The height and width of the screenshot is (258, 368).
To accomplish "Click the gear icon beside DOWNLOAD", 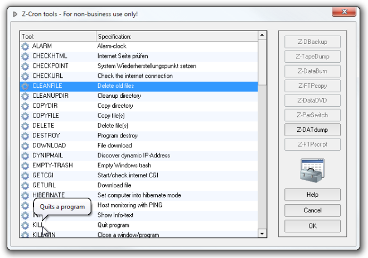I will (x=25, y=146).
